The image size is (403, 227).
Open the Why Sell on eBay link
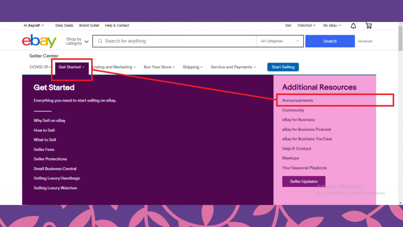click(49, 120)
